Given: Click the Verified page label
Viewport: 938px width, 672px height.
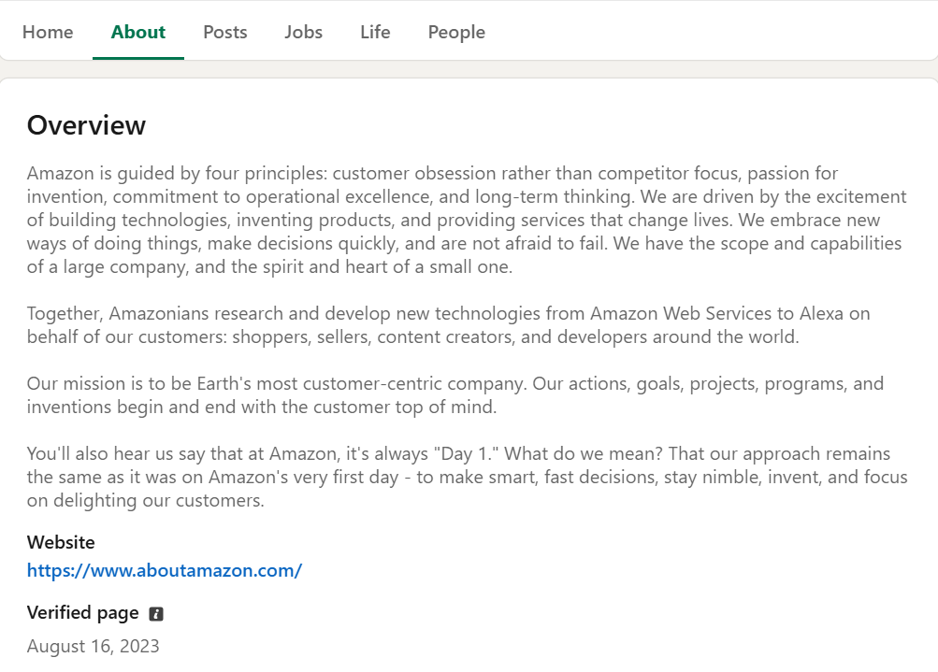Looking at the screenshot, I should [82, 613].
